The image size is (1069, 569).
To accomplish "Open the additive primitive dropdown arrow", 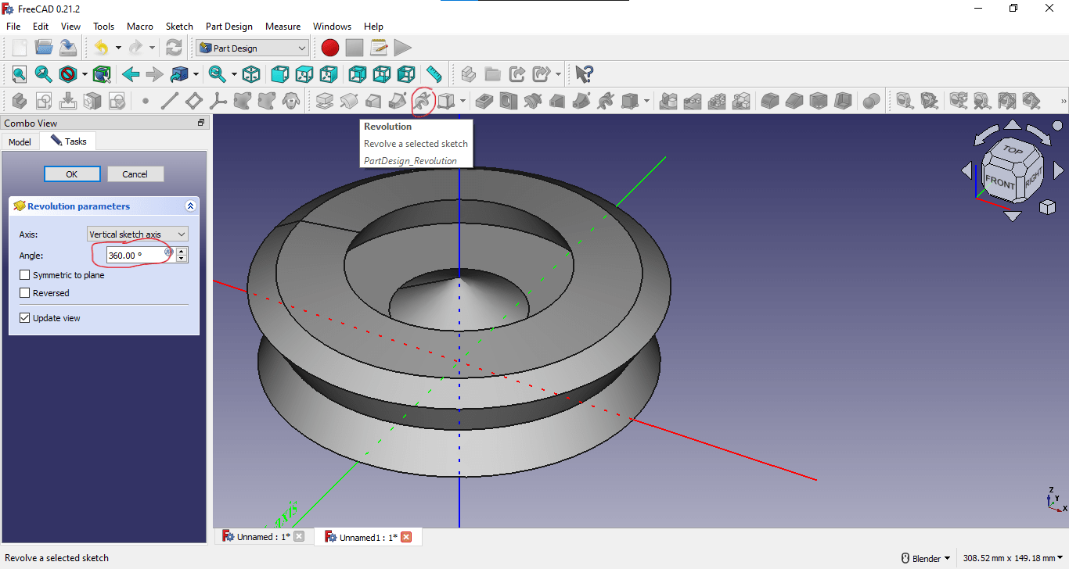I will point(463,101).
